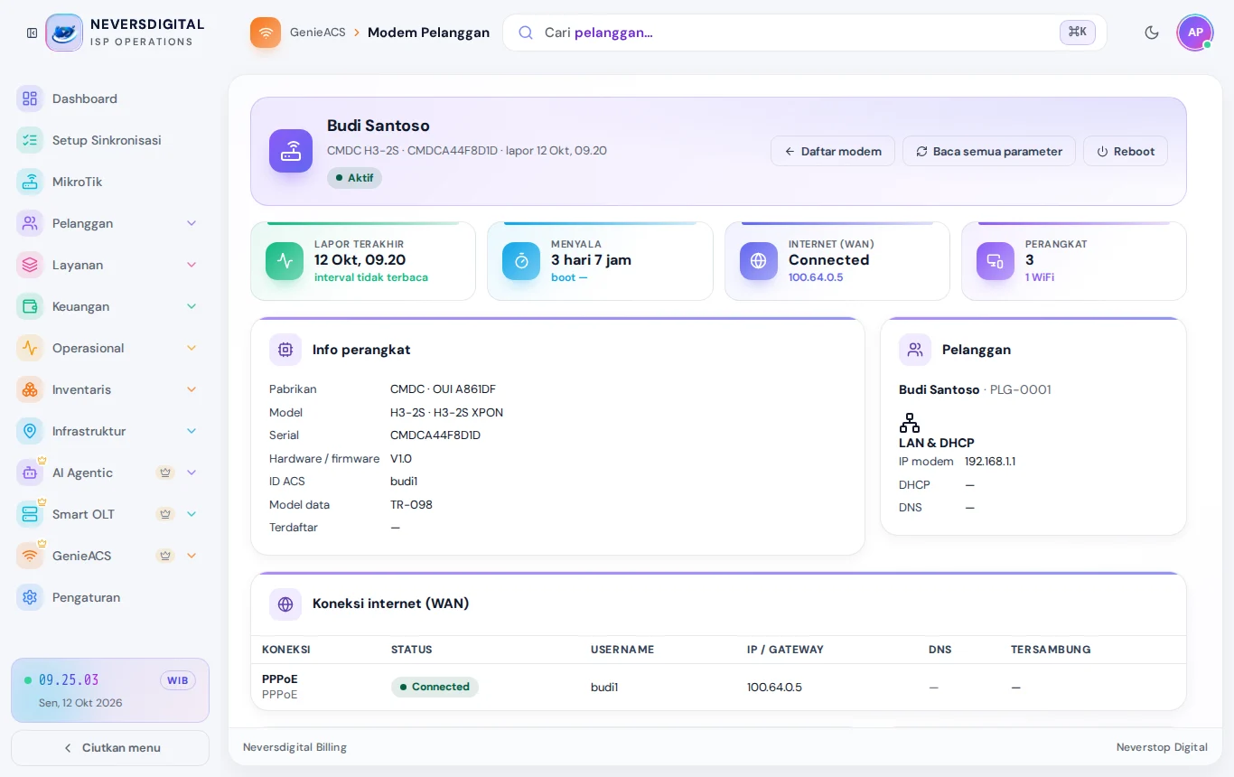Viewport: 1234px width, 777px height.
Task: Open the MikroTik router icon
Action: (30, 182)
